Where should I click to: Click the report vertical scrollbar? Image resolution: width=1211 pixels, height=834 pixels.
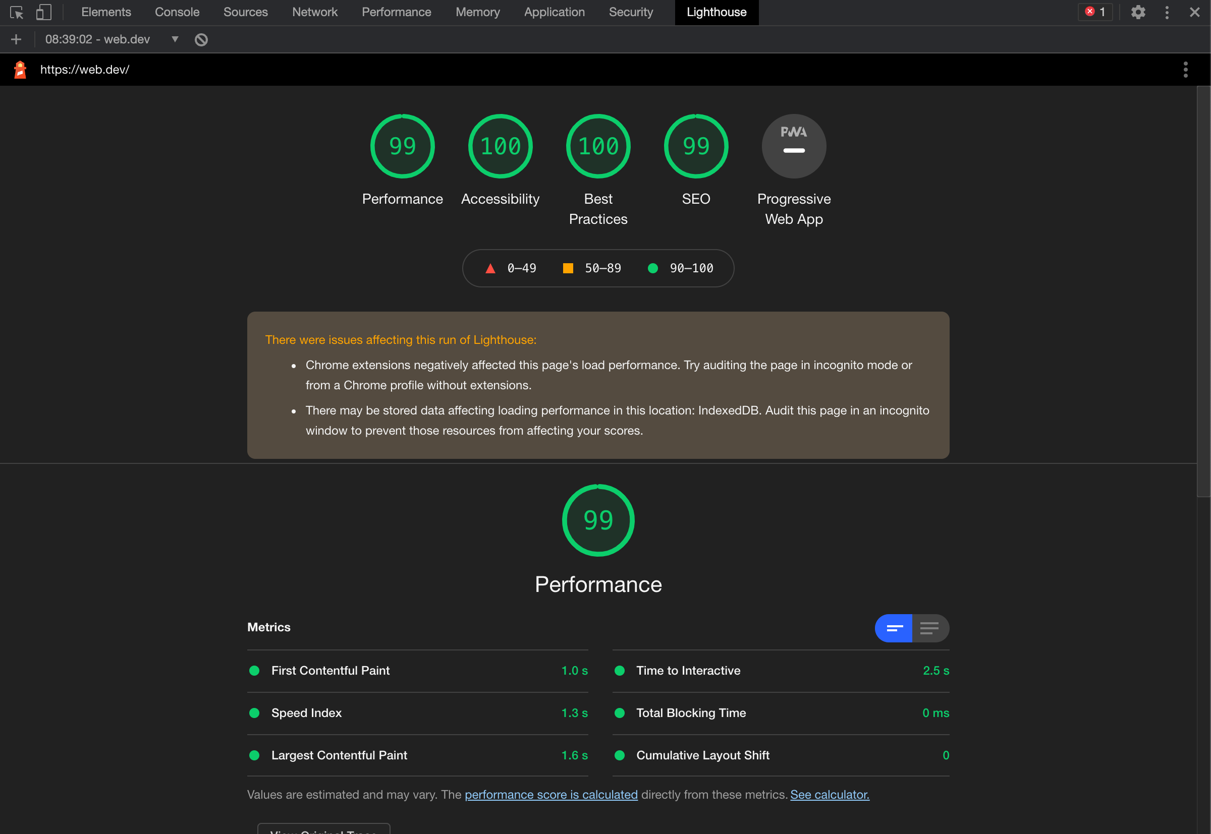1203,292
